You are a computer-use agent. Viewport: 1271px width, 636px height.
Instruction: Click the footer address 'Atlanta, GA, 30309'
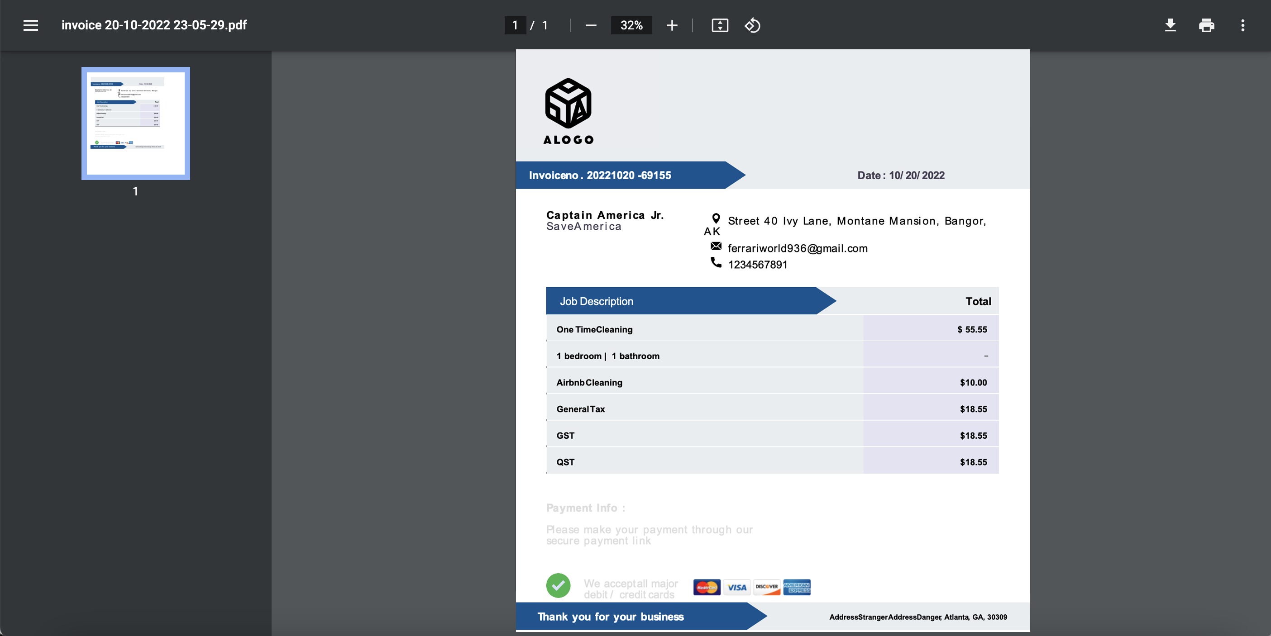[975, 617]
